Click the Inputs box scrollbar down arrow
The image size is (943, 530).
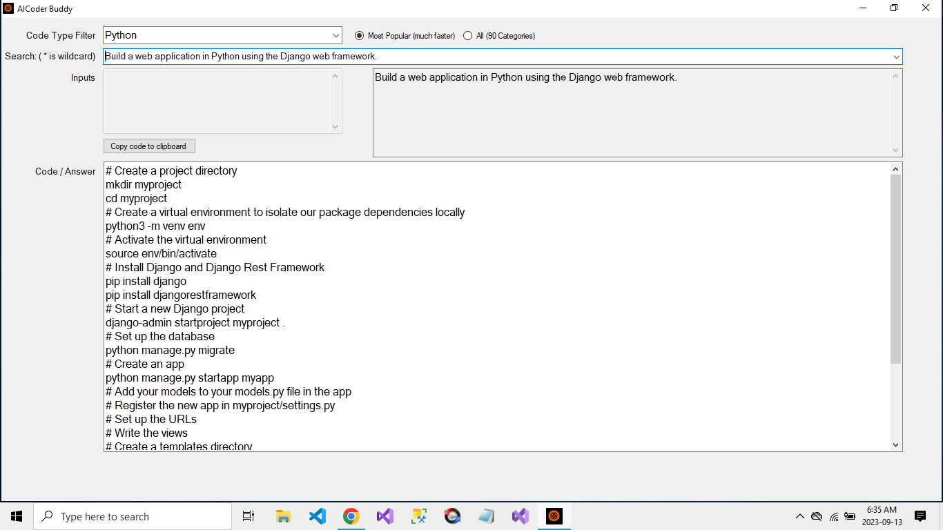click(x=336, y=127)
